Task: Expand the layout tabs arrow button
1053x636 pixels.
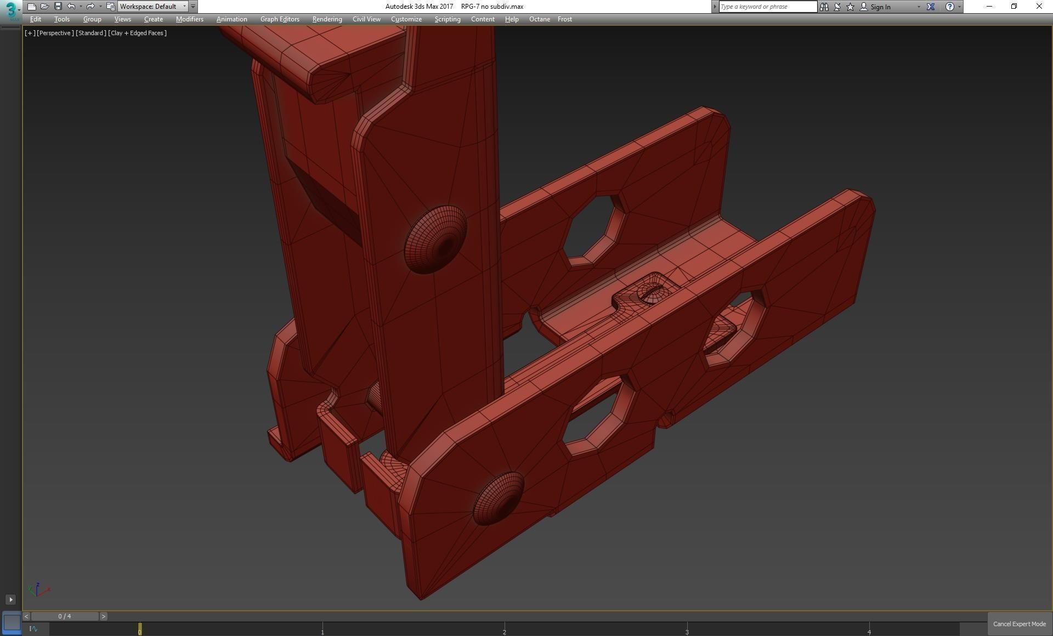Action: pyautogui.click(x=10, y=600)
